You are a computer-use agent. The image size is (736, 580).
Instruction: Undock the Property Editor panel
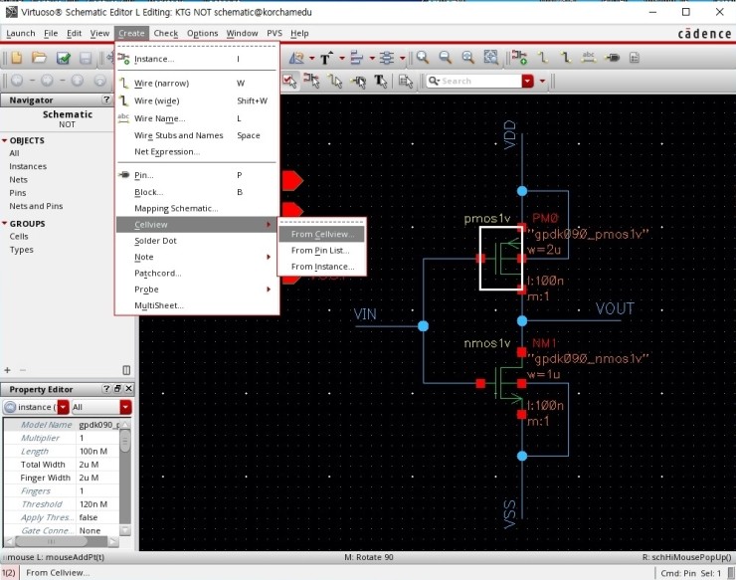(x=116, y=389)
